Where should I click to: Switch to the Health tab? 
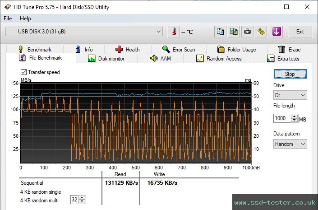pos(128,49)
